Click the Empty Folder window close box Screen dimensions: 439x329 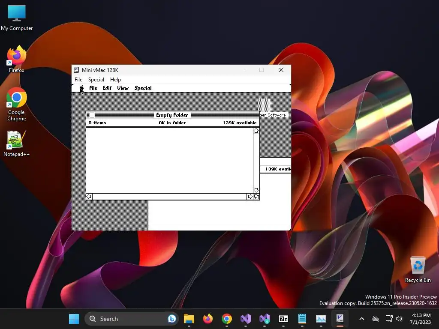click(92, 115)
